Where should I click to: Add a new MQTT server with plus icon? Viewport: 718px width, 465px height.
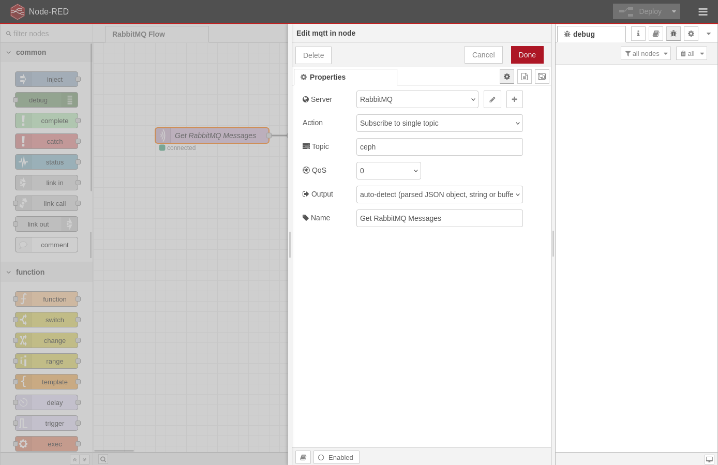point(514,99)
